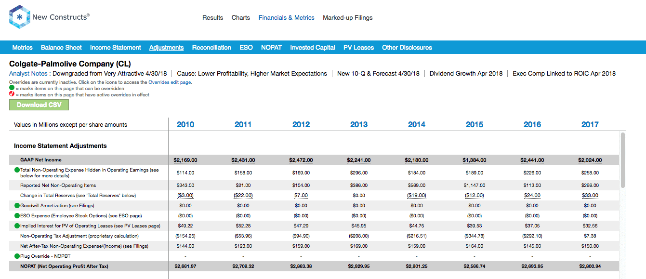Switch to the Reconciliation tab
Screen dimensions: 646x279
211,47
